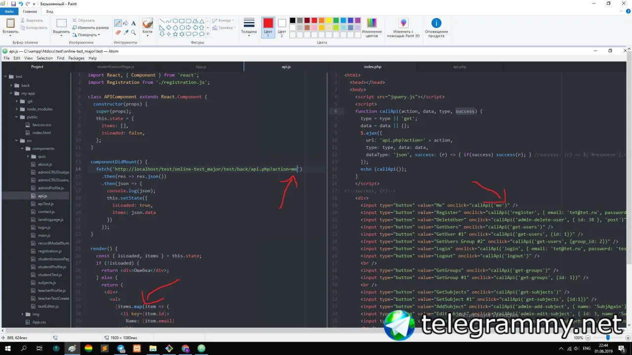Pick the black color swatch

point(293,21)
